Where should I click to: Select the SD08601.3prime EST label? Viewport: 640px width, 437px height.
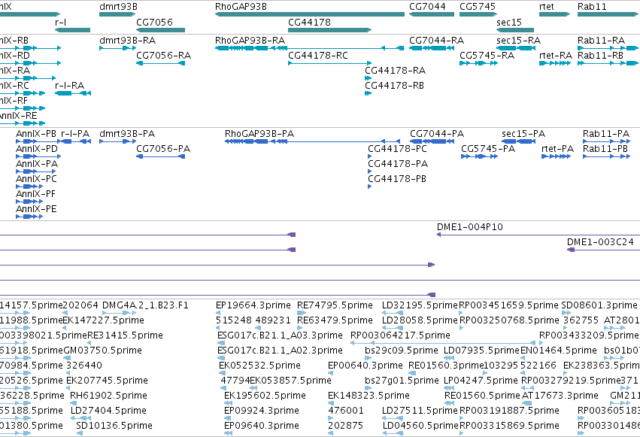599,305
